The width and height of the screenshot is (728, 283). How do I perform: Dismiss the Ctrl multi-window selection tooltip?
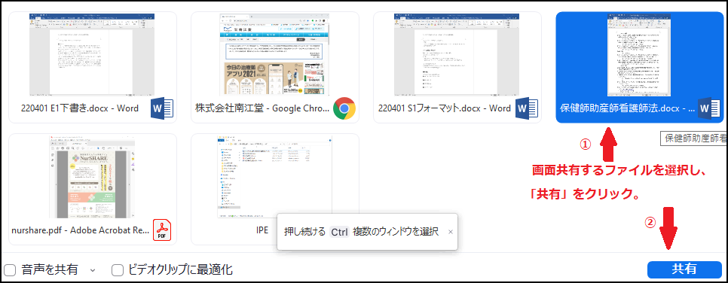(451, 232)
